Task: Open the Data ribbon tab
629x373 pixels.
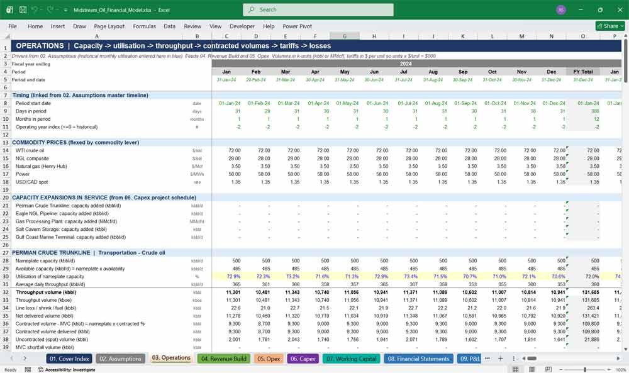Action: tap(169, 26)
